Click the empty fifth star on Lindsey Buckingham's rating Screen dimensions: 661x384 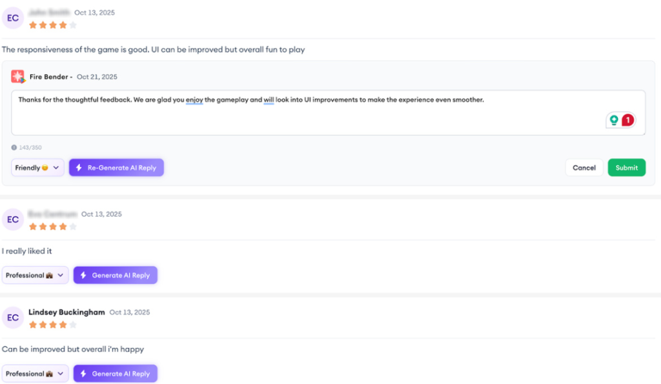click(73, 325)
